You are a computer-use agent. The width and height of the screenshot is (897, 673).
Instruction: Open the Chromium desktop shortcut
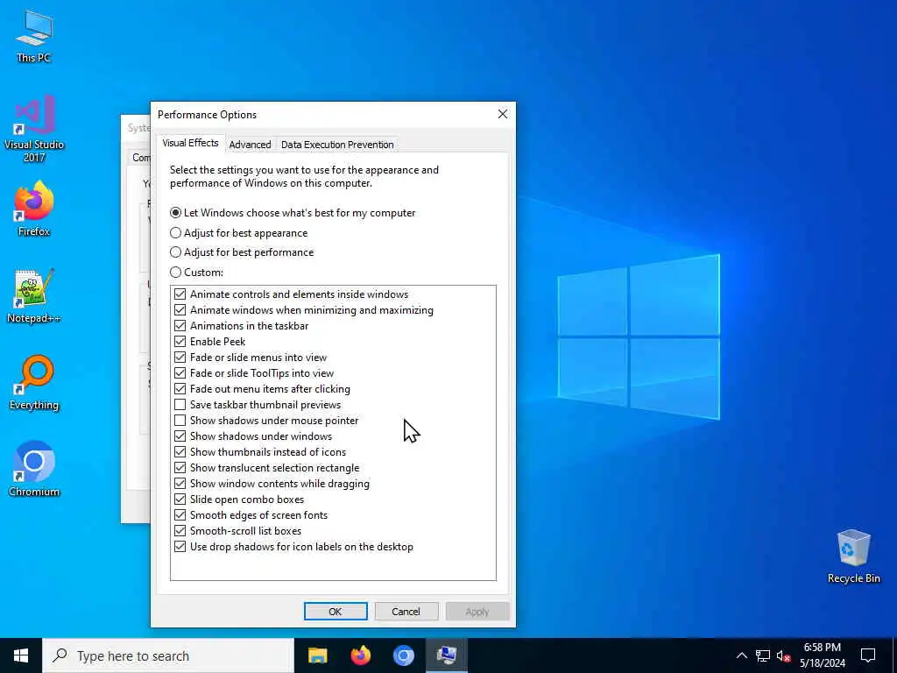[x=34, y=470]
